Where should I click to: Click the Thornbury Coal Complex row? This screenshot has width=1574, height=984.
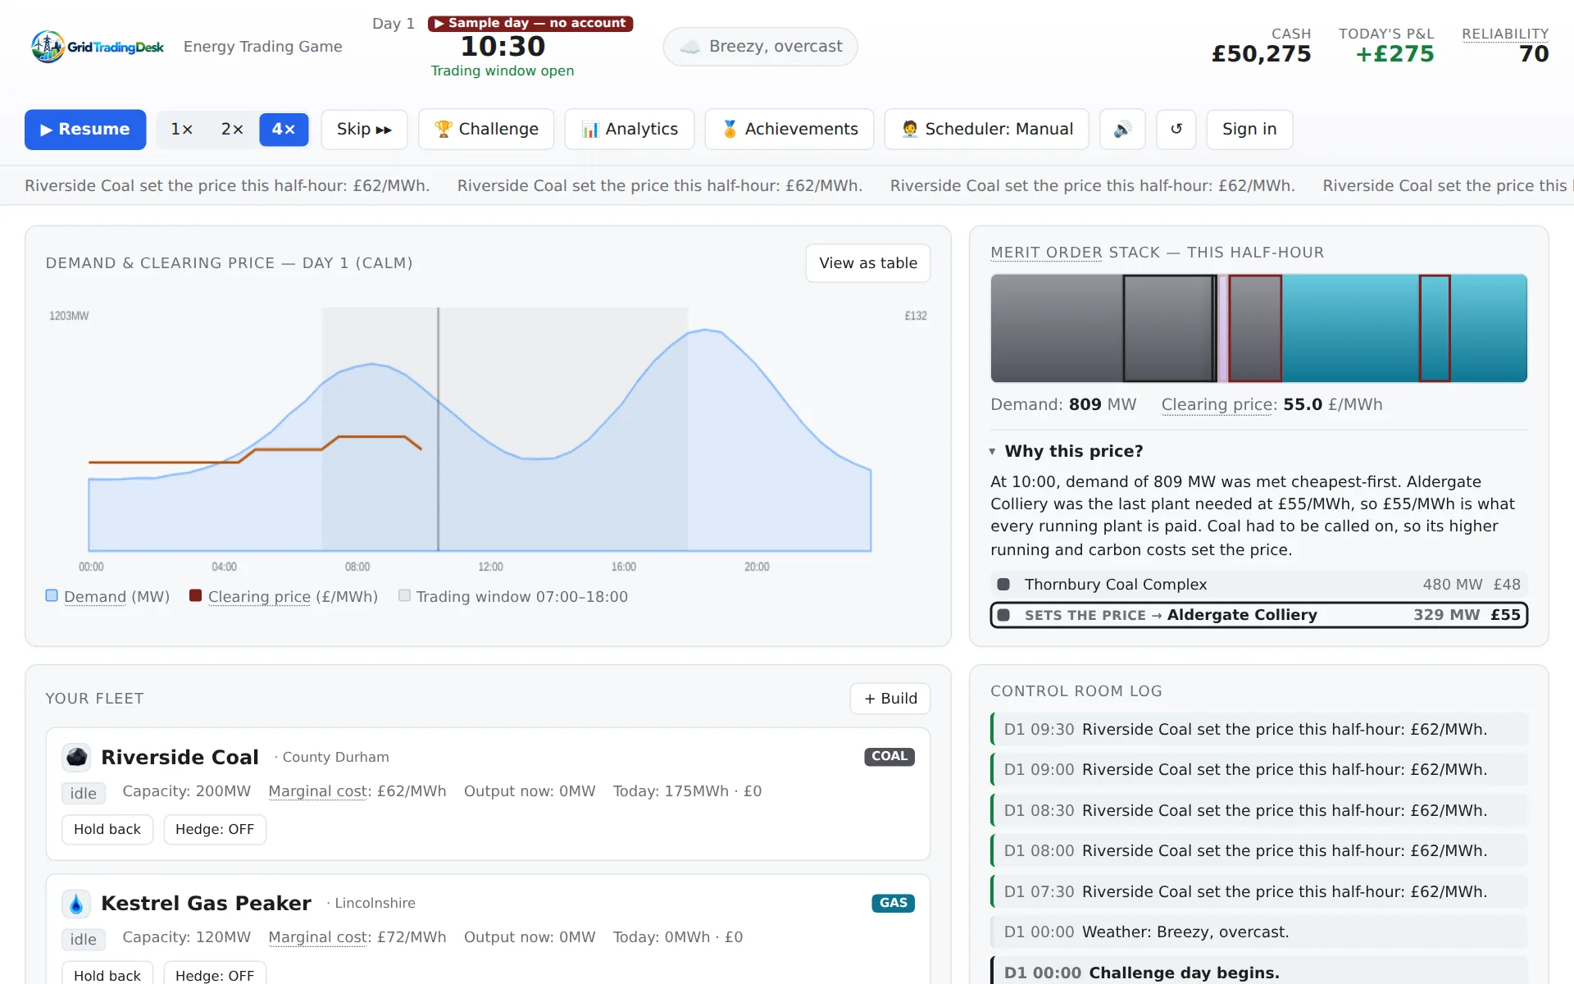pyautogui.click(x=1258, y=585)
